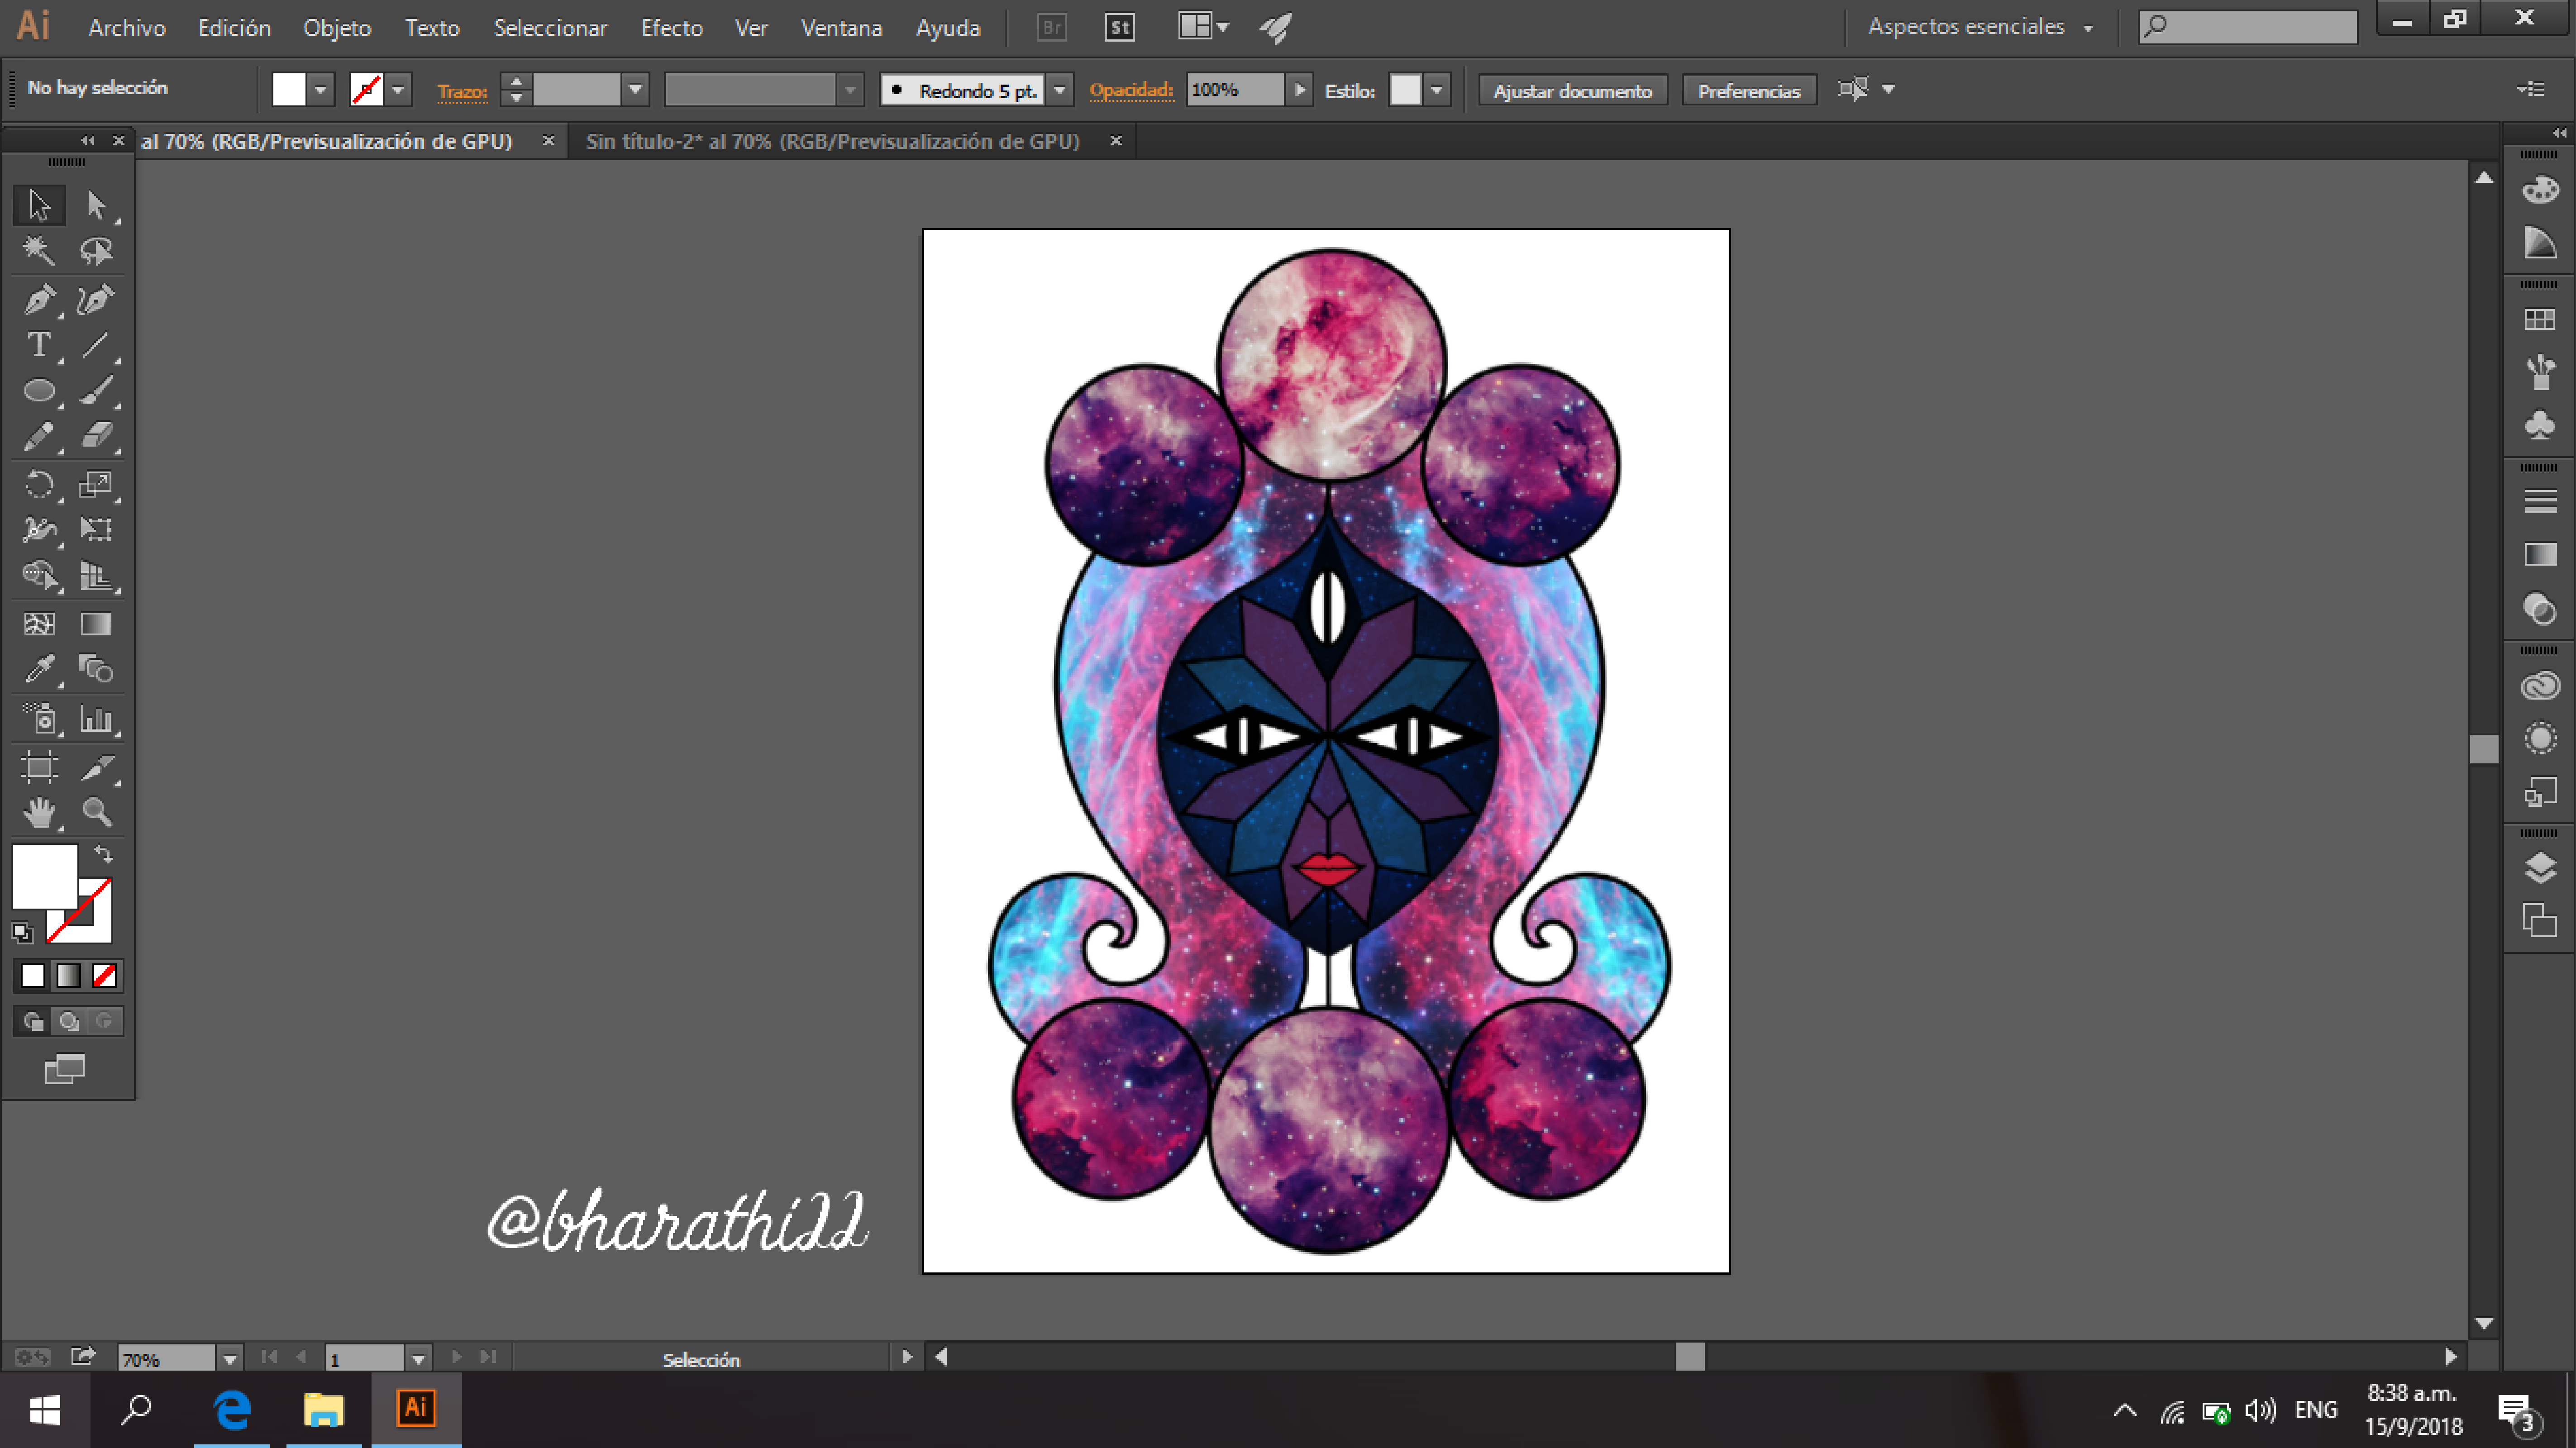Expand stroke weight dropdown

(x=635, y=90)
